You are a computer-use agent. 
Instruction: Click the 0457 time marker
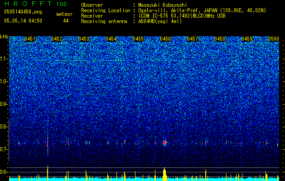[193, 39]
